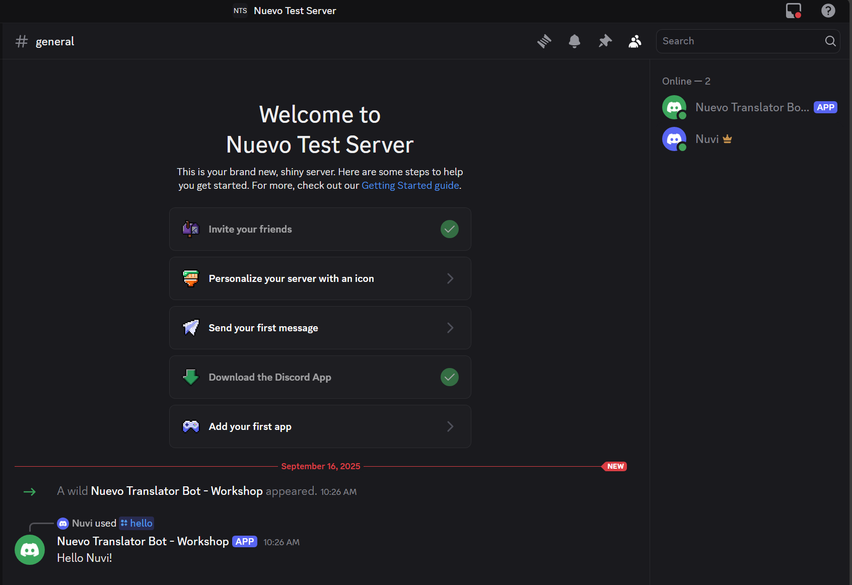
Task: Click the search magnifier icon
Action: coord(830,41)
